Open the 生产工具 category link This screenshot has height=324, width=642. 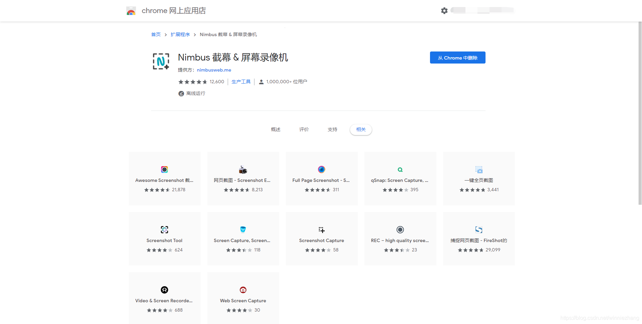(x=241, y=82)
